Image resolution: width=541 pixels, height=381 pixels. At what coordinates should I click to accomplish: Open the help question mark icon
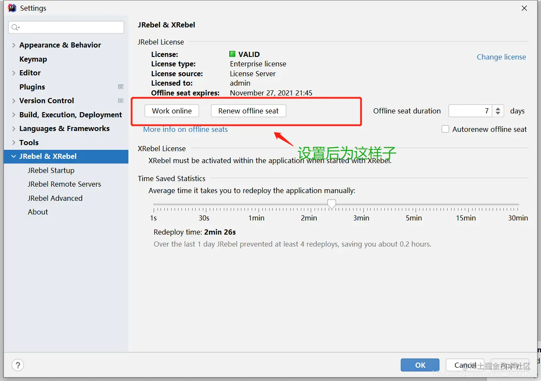(x=18, y=365)
